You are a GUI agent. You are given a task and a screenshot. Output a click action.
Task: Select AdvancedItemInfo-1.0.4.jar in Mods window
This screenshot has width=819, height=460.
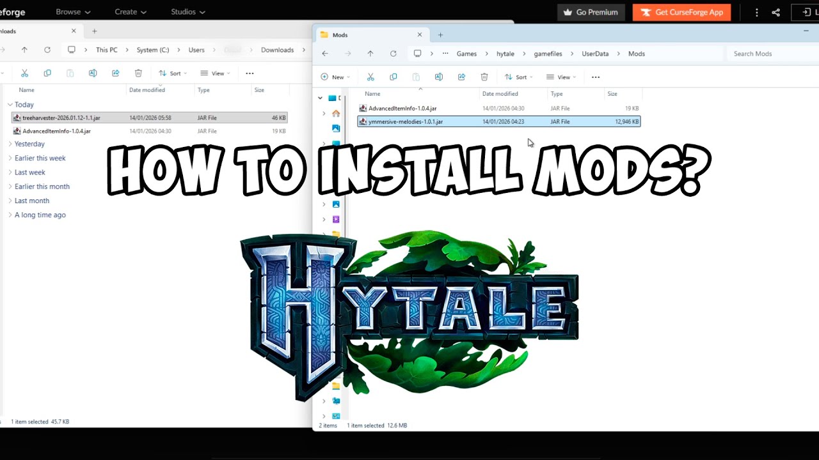[499, 109]
